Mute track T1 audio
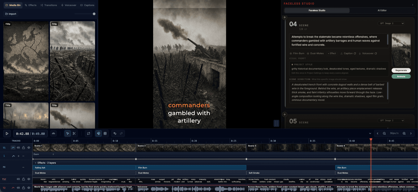The image size is (418, 192). coord(18,148)
